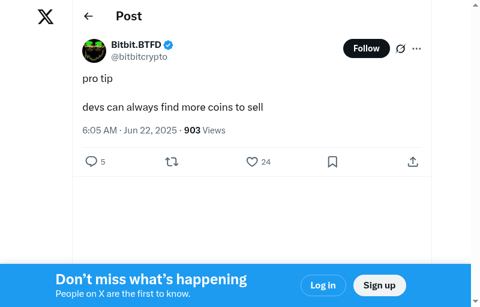The width and height of the screenshot is (480, 307).
Task: Click the blue verified badge icon
Action: [169, 45]
